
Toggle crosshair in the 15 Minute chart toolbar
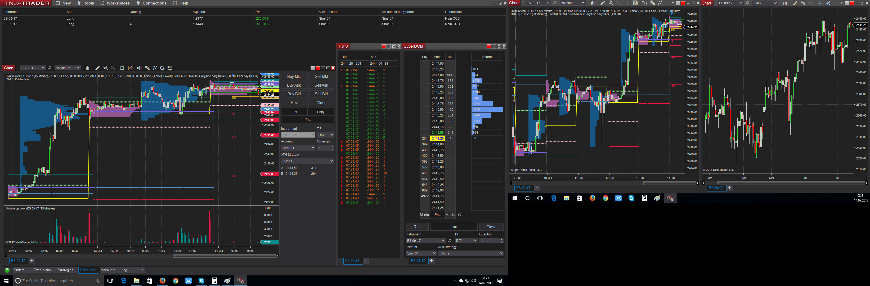(x=122, y=68)
